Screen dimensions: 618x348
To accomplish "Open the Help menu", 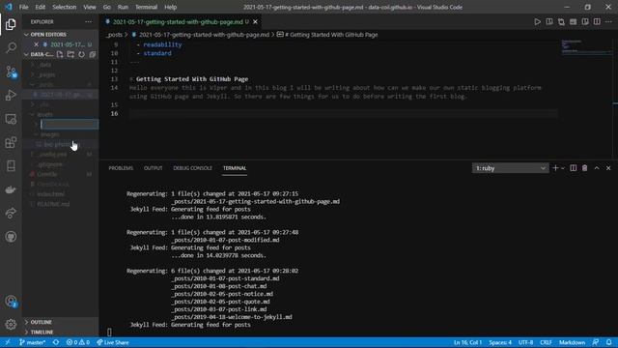I will point(170,7).
